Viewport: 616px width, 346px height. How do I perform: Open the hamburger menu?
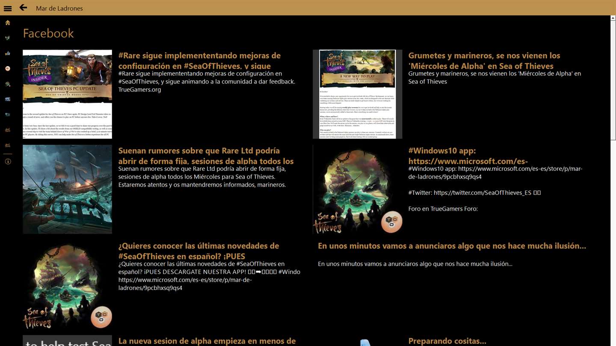tap(8, 8)
